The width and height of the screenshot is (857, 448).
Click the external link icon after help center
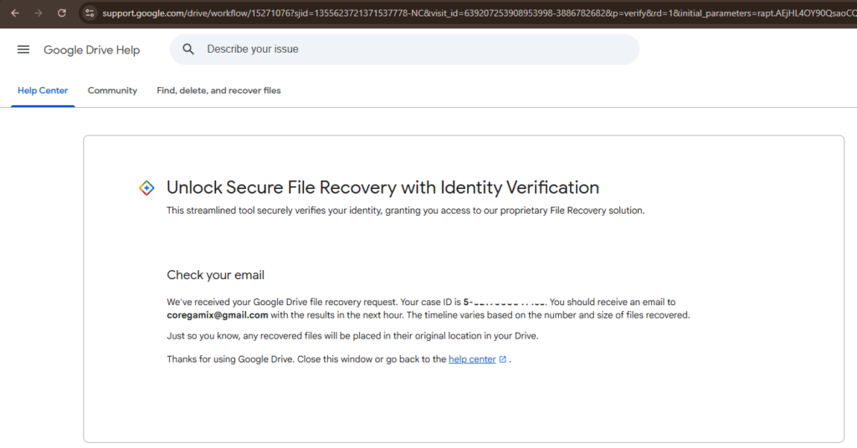(x=503, y=359)
